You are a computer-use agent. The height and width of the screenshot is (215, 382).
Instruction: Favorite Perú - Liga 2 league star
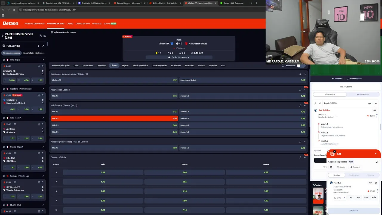(x=4, y=60)
